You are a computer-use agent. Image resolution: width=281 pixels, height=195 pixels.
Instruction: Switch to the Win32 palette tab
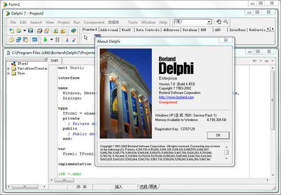click(x=126, y=30)
